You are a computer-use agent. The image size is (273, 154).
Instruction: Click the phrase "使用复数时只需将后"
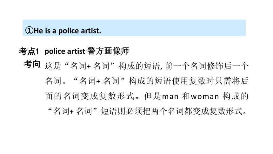tap(210, 81)
